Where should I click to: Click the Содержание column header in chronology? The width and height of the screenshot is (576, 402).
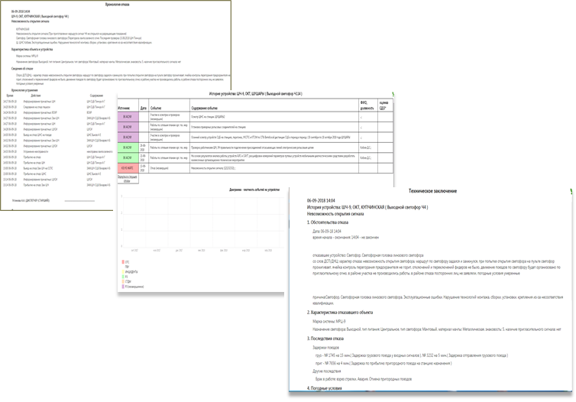pyautogui.click(x=96, y=96)
